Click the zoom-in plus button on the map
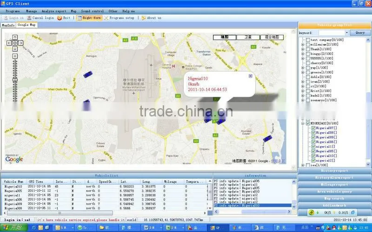 coord(15,56)
